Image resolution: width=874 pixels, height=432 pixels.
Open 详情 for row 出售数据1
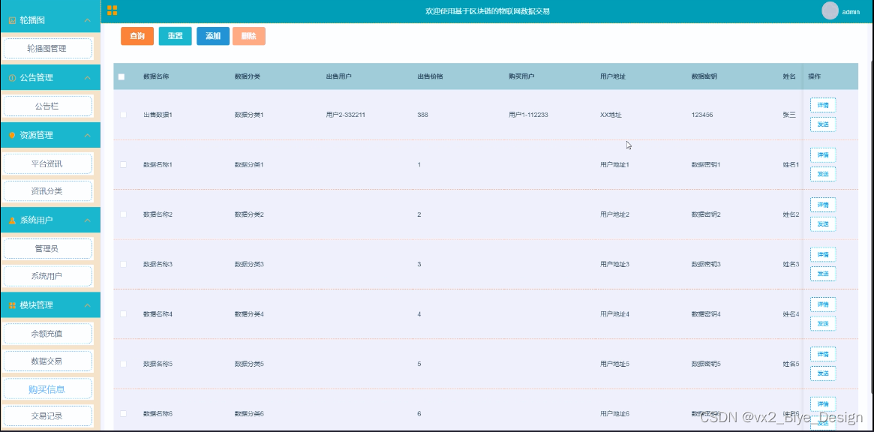pyautogui.click(x=823, y=105)
